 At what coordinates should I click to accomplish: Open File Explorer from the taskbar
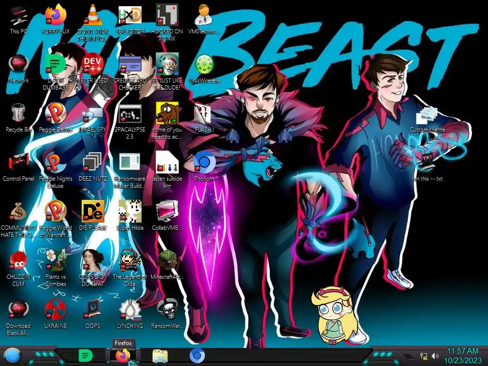[160, 356]
